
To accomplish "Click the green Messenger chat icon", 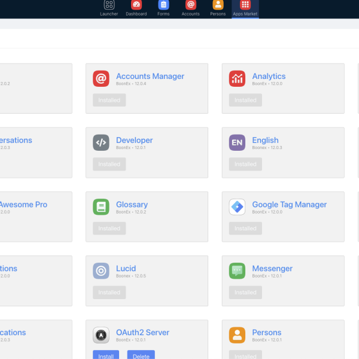I will [x=237, y=271].
